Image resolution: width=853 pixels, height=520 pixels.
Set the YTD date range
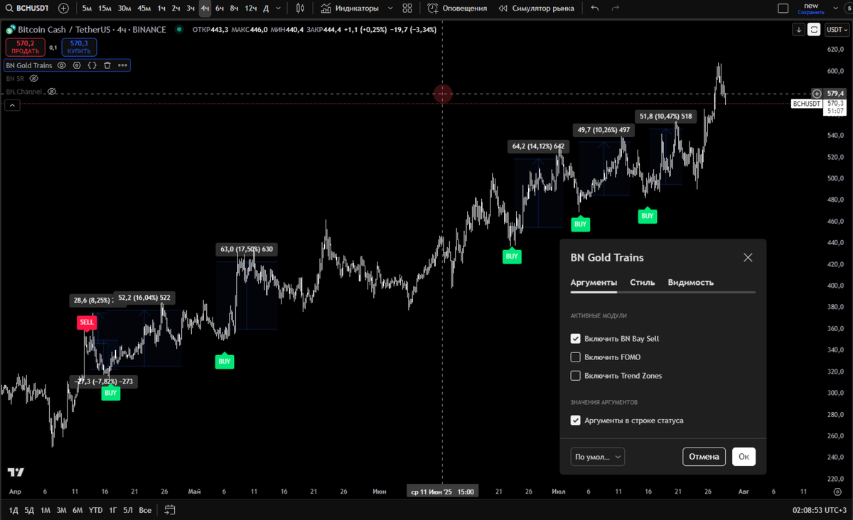(x=96, y=510)
